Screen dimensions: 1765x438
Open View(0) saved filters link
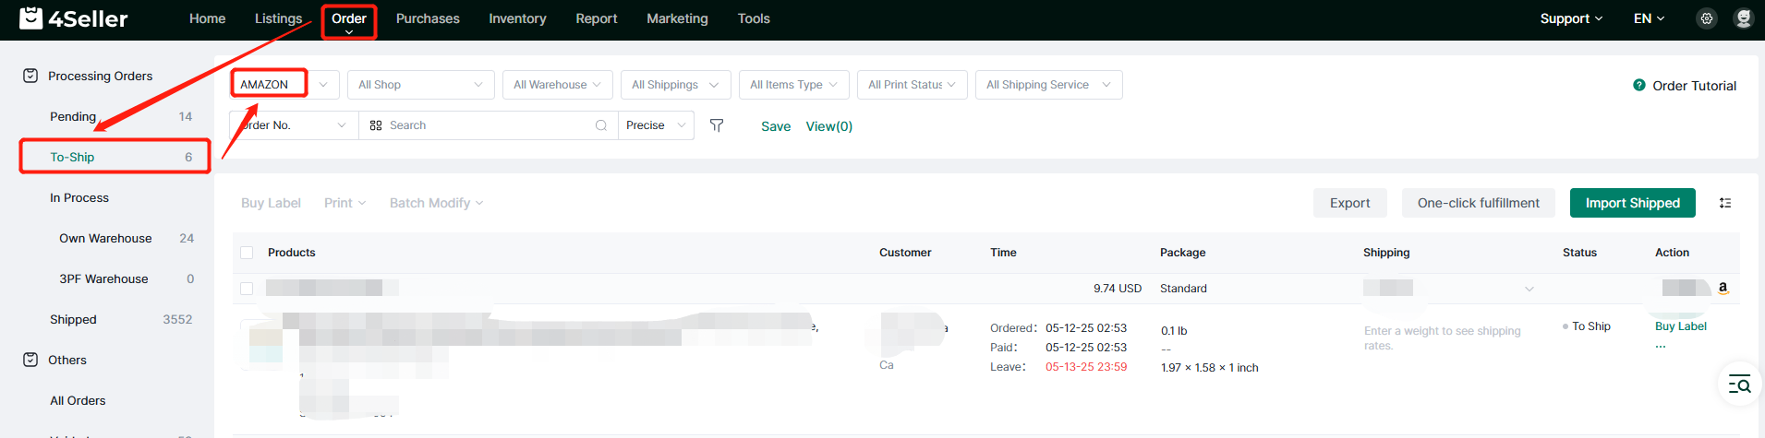pos(829,126)
